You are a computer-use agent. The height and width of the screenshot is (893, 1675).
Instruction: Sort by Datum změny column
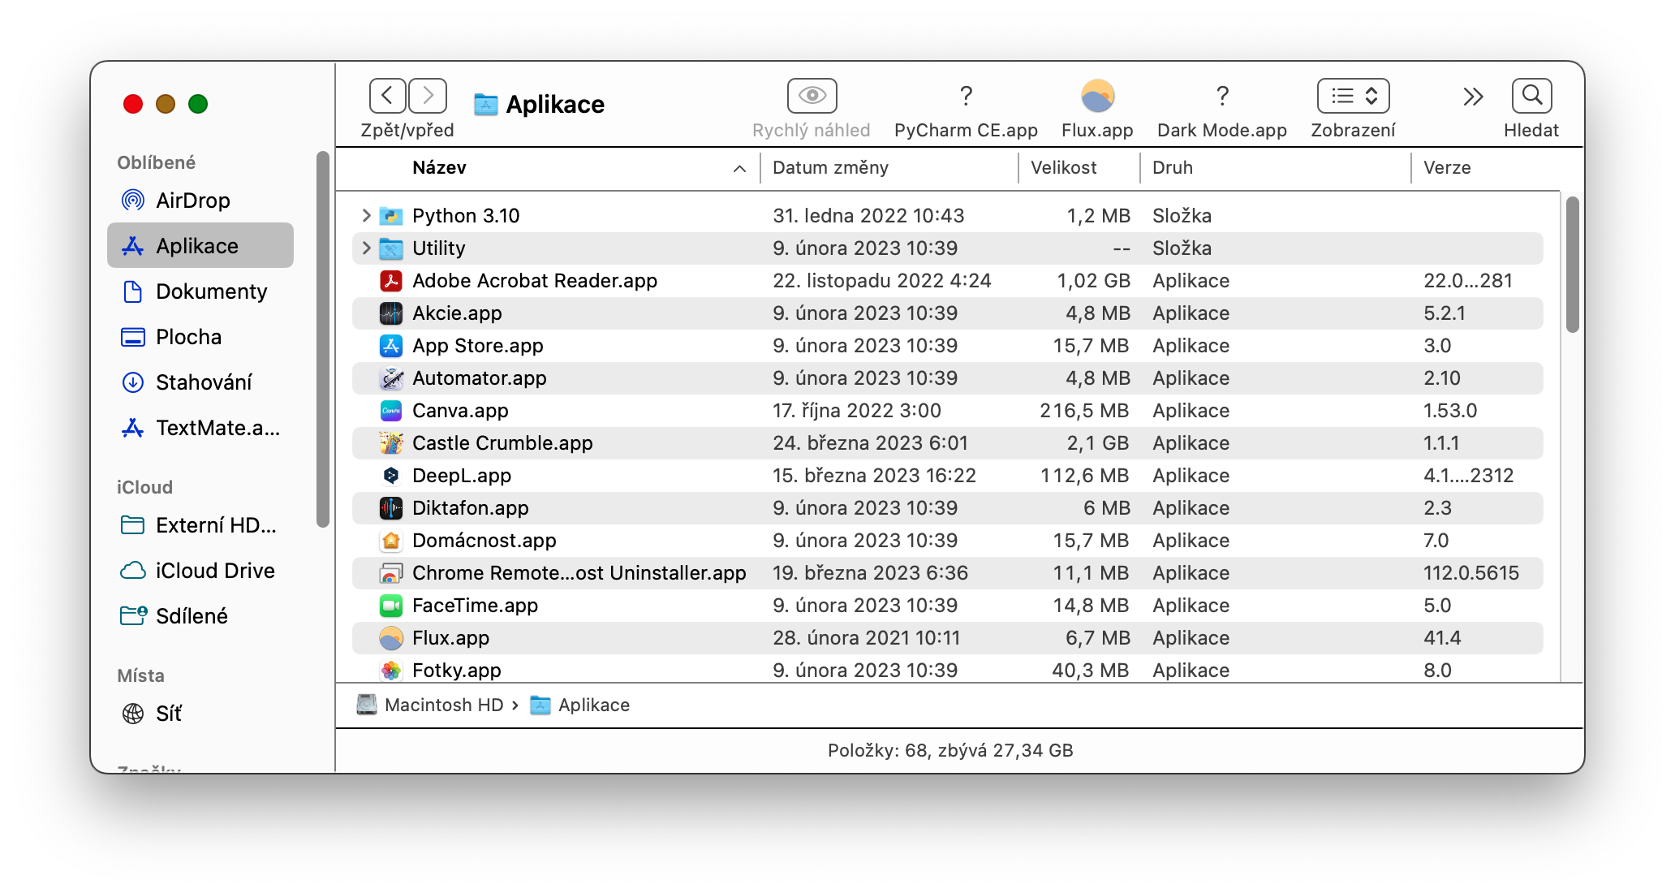tap(831, 168)
